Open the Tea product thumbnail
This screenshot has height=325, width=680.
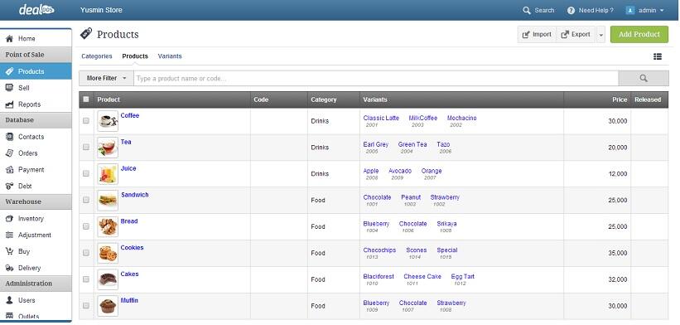click(108, 148)
